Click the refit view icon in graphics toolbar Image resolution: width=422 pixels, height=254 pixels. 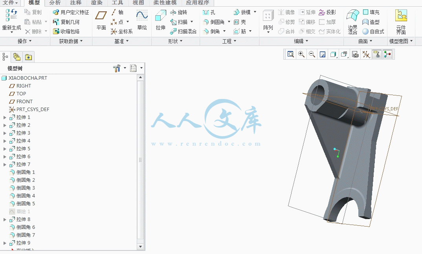click(290, 55)
